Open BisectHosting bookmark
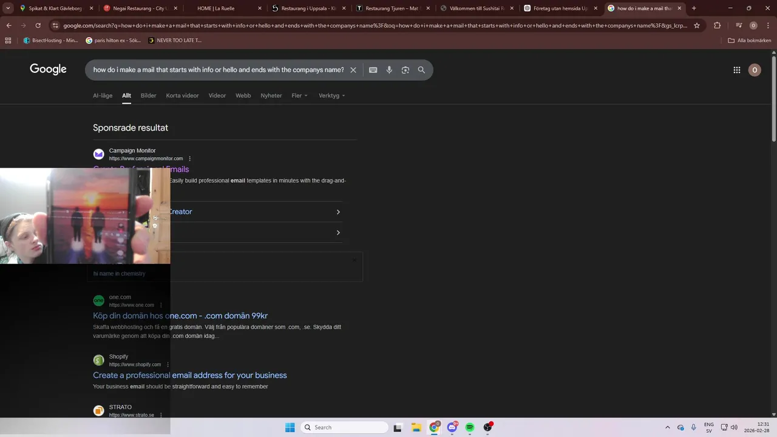 click(x=51, y=40)
